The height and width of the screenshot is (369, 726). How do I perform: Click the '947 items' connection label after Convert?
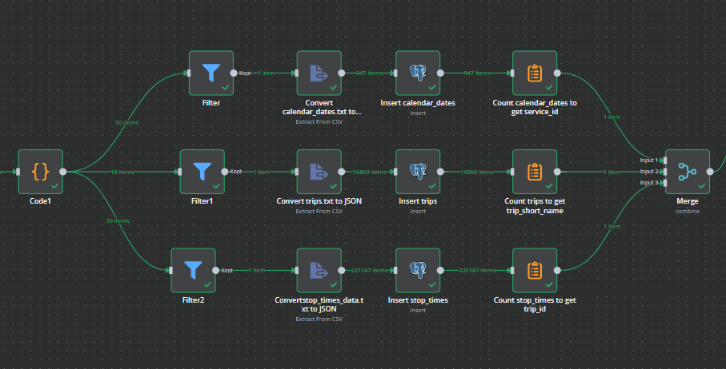coord(368,73)
